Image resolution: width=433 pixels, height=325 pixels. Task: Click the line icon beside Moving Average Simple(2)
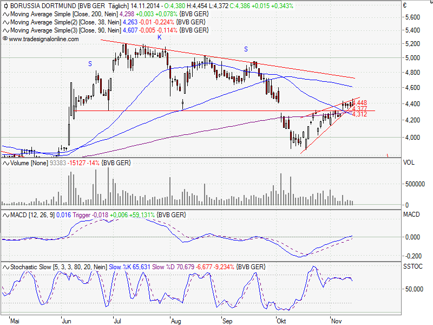coord(6,22)
